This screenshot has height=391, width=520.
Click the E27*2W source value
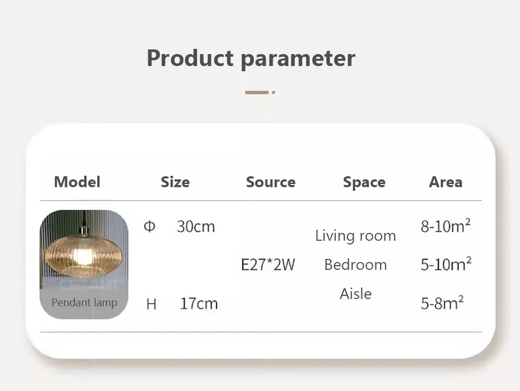[268, 265]
